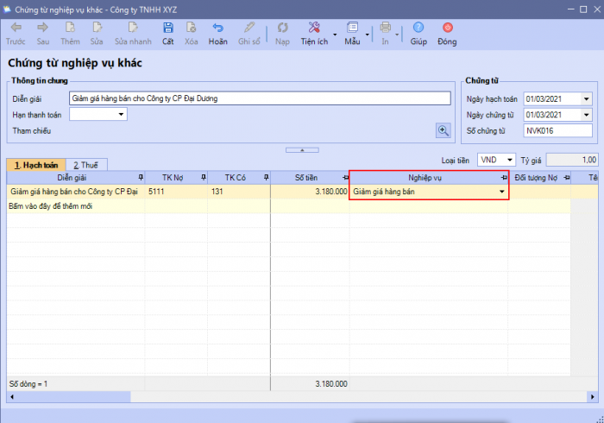The height and width of the screenshot is (423, 604).
Task: Click the Số chứng từ input field
Action: [x=557, y=131]
